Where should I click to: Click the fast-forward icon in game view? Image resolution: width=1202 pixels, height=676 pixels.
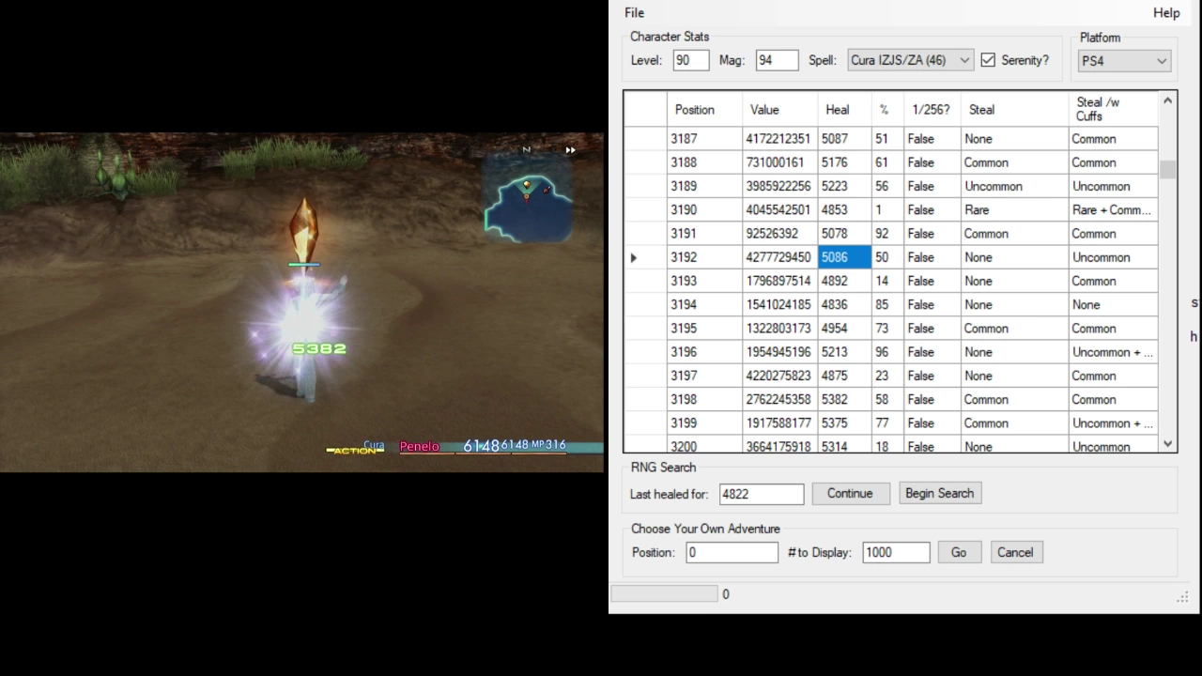[570, 150]
